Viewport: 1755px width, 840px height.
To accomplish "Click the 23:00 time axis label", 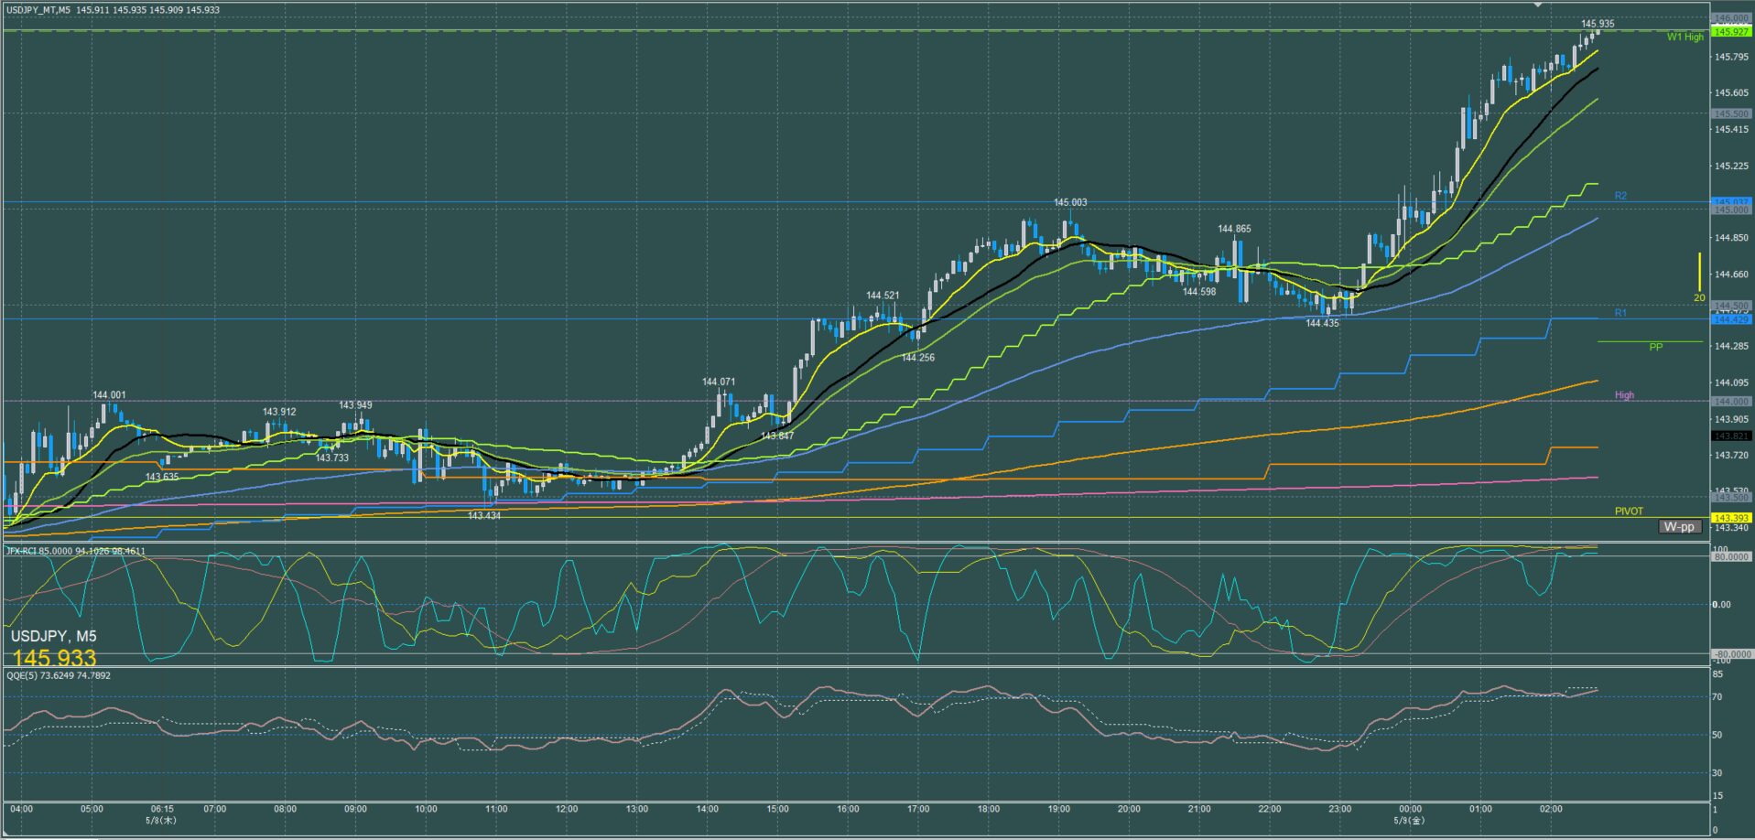I will coord(1339,809).
